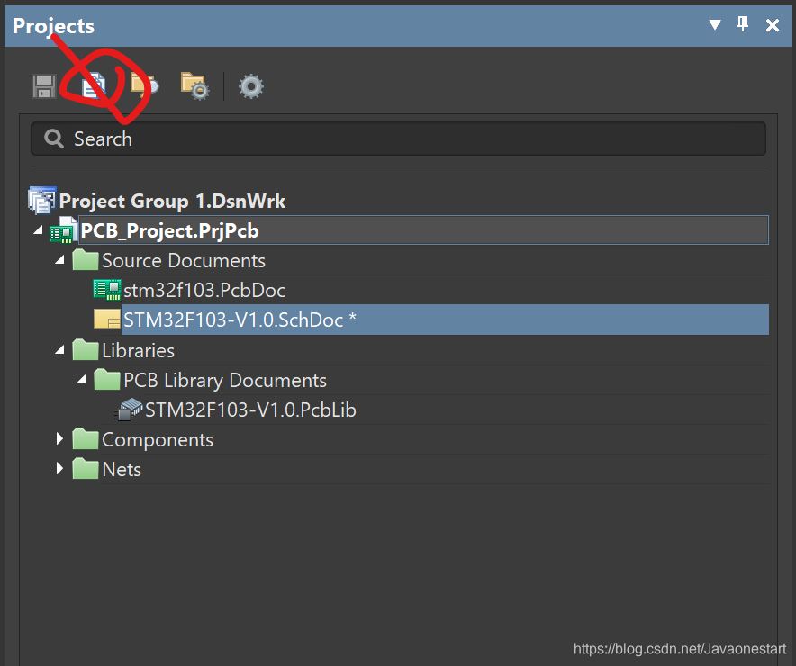Click the Components folder icon
796x666 pixels.
coord(86,439)
